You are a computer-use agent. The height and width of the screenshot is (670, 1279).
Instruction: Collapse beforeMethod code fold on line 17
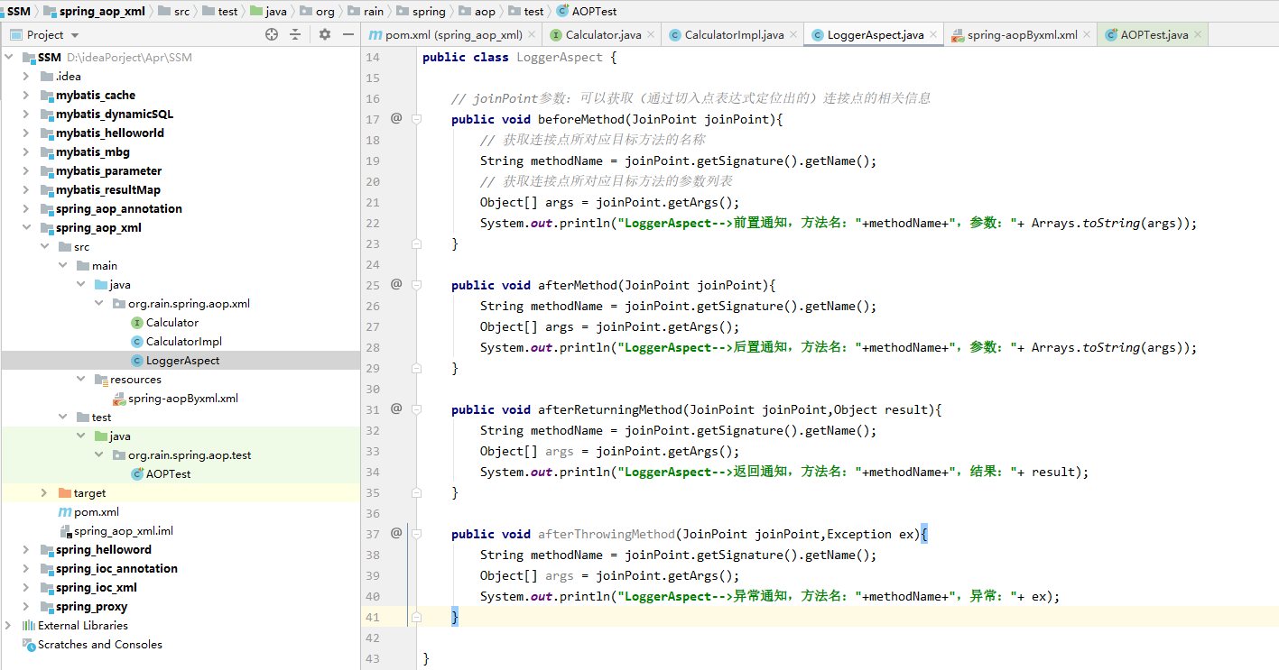click(416, 119)
